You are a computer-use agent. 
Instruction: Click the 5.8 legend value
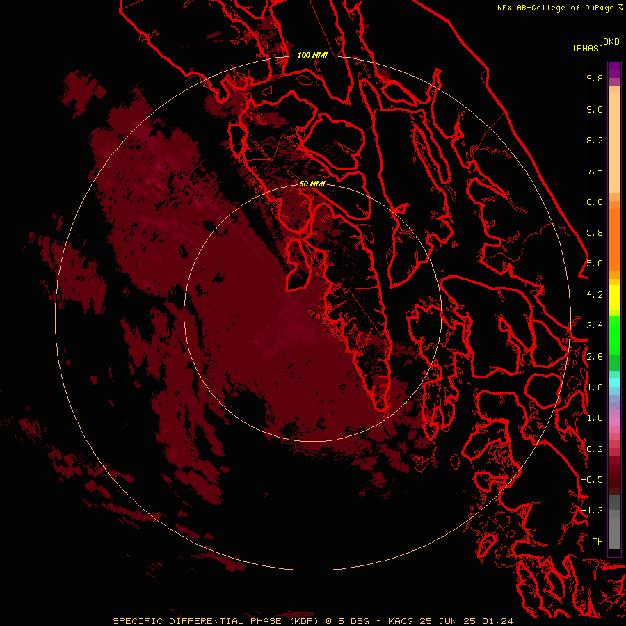point(595,233)
